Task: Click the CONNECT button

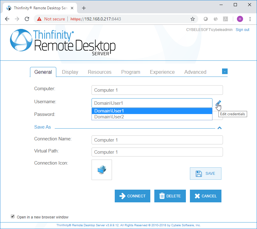Action: click(x=132, y=196)
